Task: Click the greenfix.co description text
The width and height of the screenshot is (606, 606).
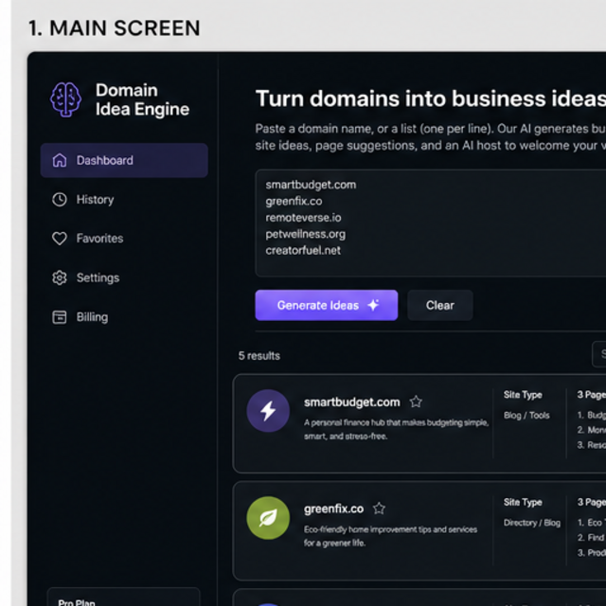Action: point(390,536)
